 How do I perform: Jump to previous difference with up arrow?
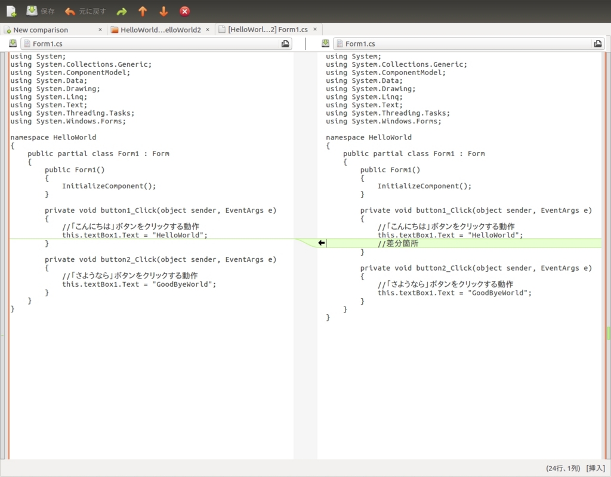click(x=143, y=10)
